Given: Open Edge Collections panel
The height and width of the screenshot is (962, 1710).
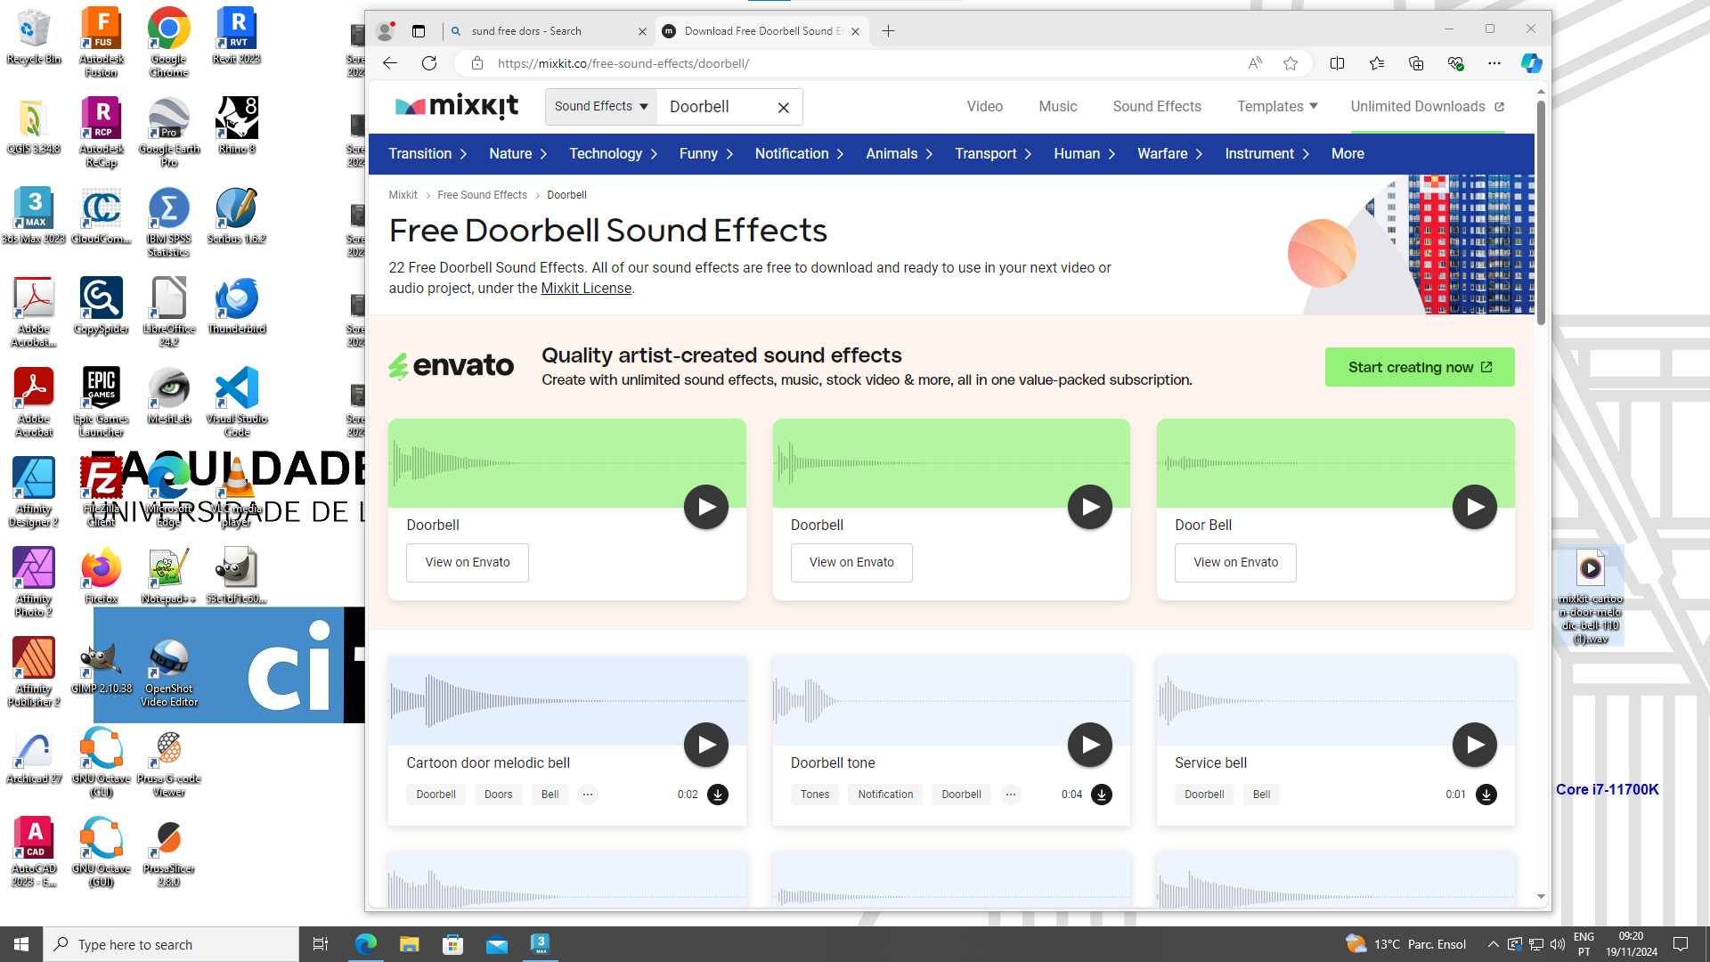Looking at the screenshot, I should 1416,63.
